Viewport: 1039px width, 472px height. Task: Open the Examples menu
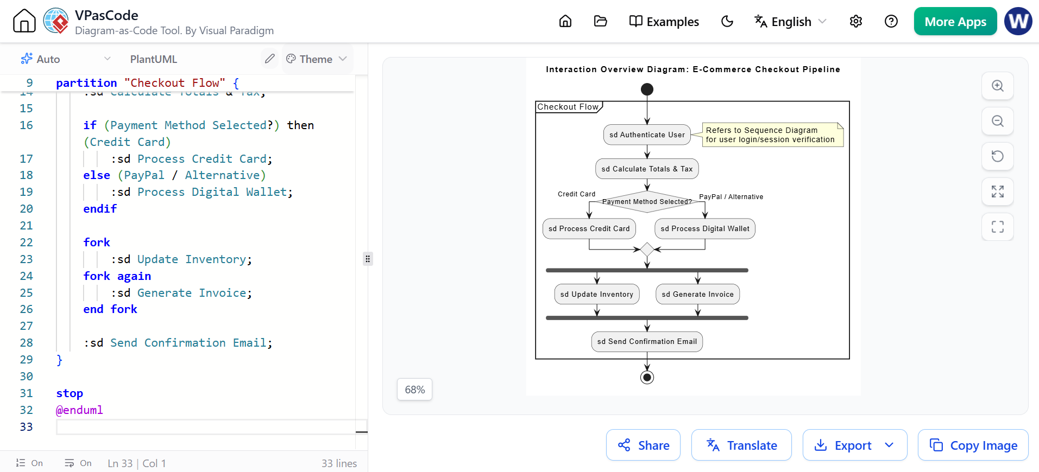coord(664,21)
